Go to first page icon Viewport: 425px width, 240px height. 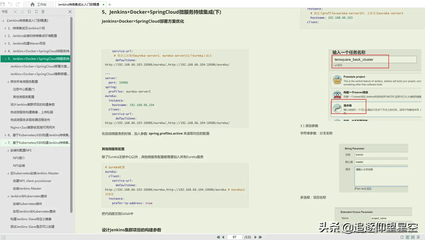coord(218,237)
